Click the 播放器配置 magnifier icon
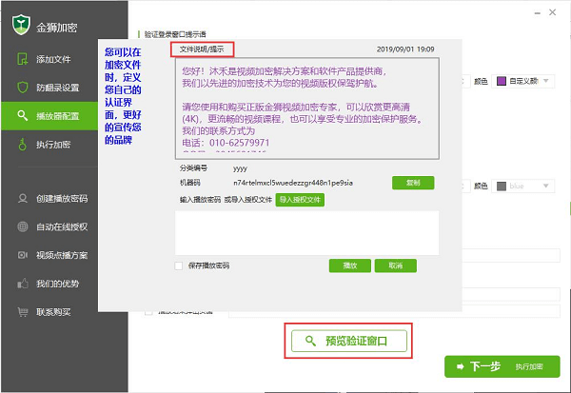Viewport: 571px width, 393px height. tap(23, 115)
